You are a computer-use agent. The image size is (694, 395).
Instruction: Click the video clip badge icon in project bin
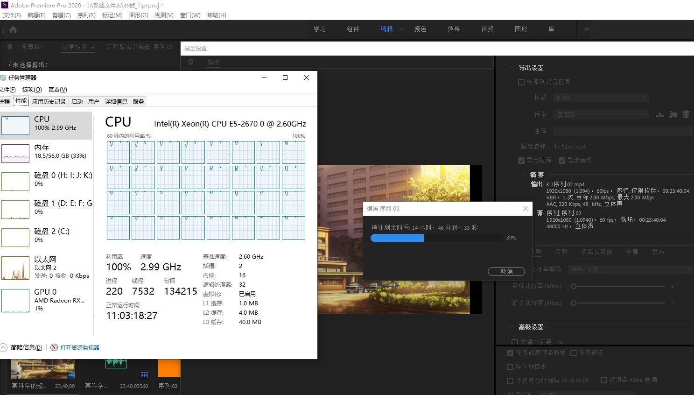click(x=71, y=375)
